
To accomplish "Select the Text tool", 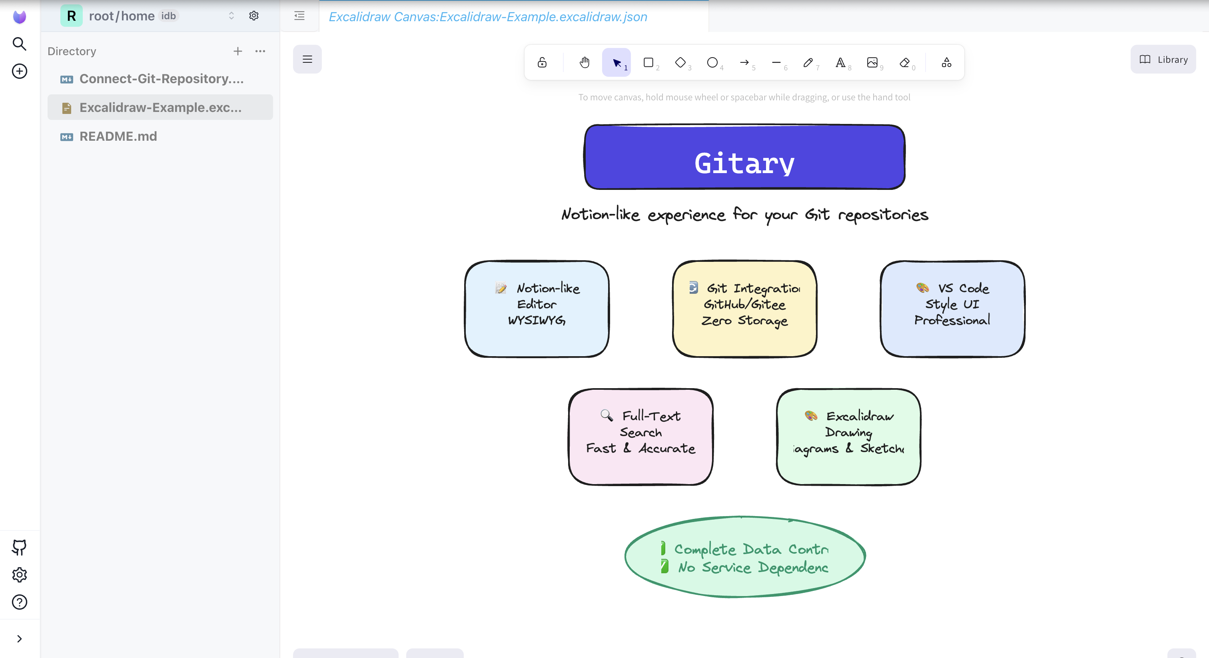I will click(x=840, y=62).
